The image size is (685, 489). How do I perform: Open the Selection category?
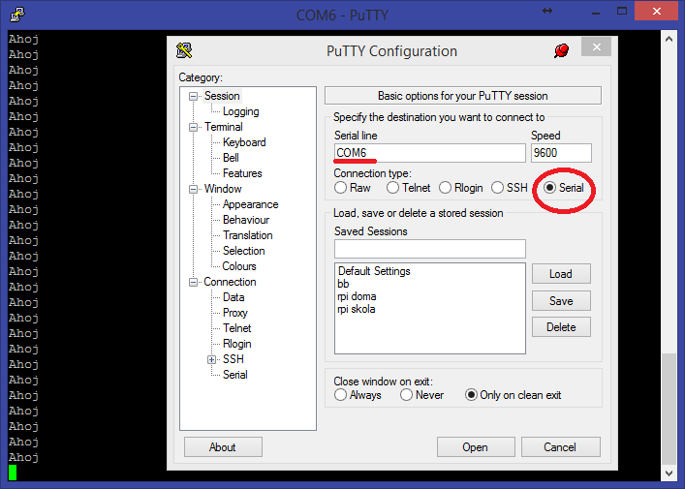coord(244,251)
